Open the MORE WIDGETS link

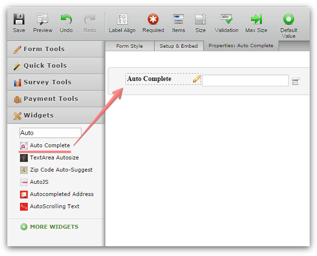point(54,227)
